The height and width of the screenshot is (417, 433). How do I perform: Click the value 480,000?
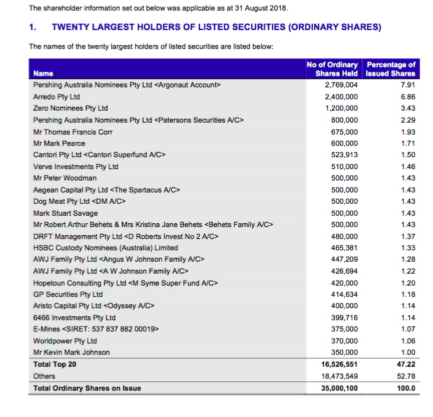coord(344,236)
